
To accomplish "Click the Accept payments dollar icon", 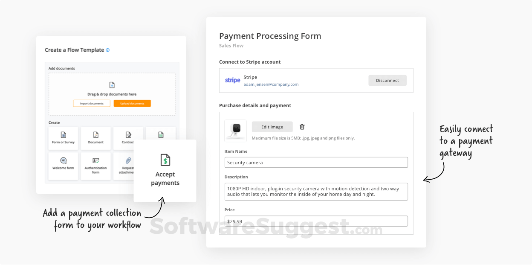I will 165,160.
